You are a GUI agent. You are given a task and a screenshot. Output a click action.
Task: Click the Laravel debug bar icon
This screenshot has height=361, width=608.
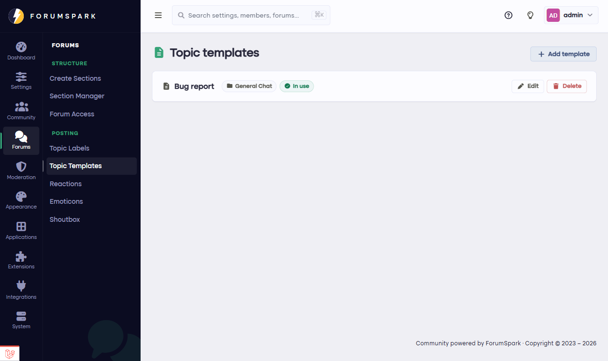coord(9,353)
